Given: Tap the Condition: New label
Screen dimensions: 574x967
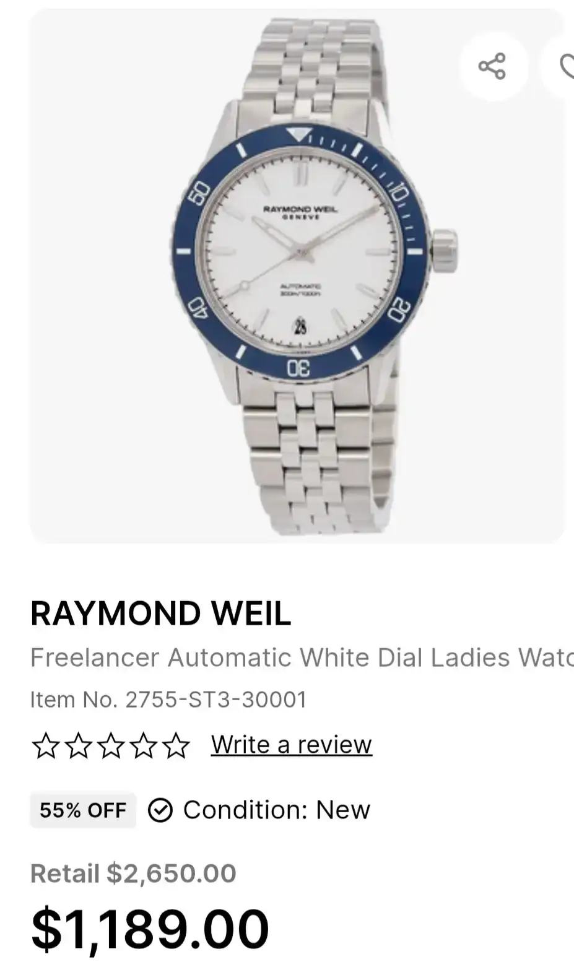Looking at the screenshot, I should (x=277, y=810).
